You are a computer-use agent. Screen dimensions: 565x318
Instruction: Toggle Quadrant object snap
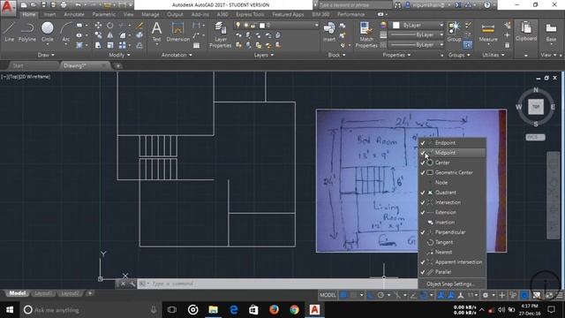tap(452, 193)
